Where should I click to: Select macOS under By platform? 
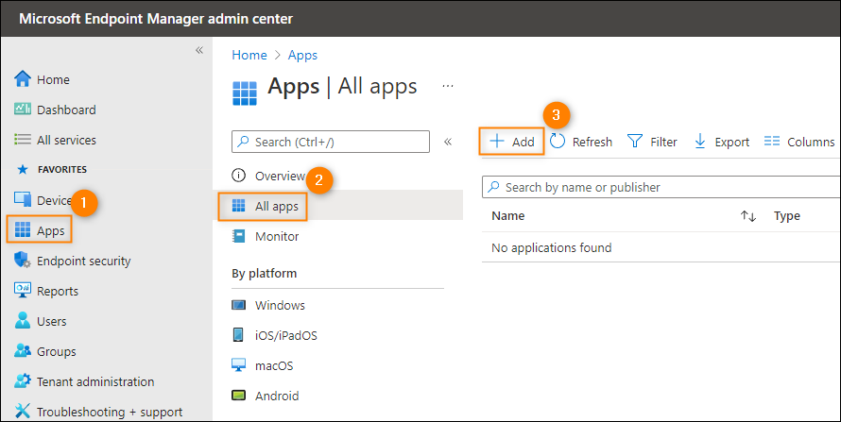pos(274,365)
